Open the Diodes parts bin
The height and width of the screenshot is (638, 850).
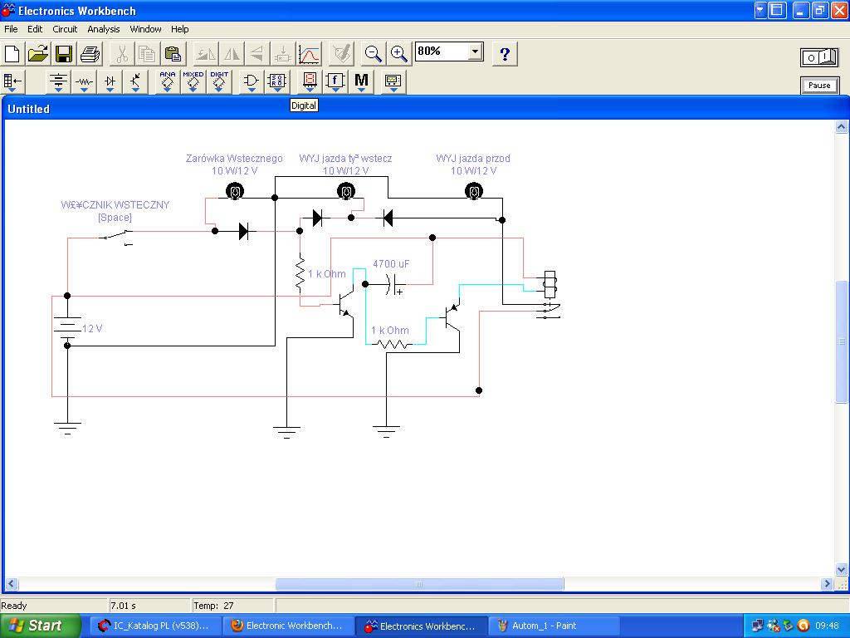coord(110,81)
